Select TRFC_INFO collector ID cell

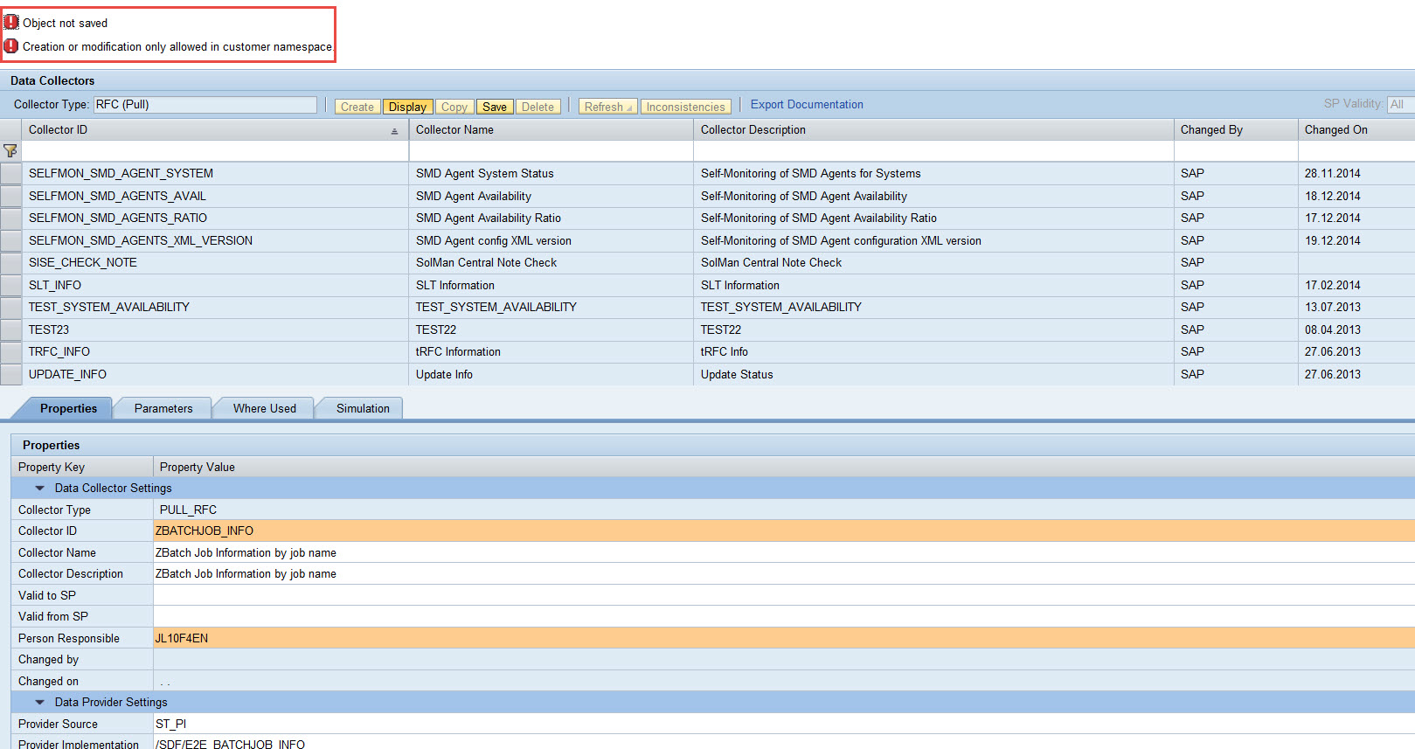[x=215, y=351]
